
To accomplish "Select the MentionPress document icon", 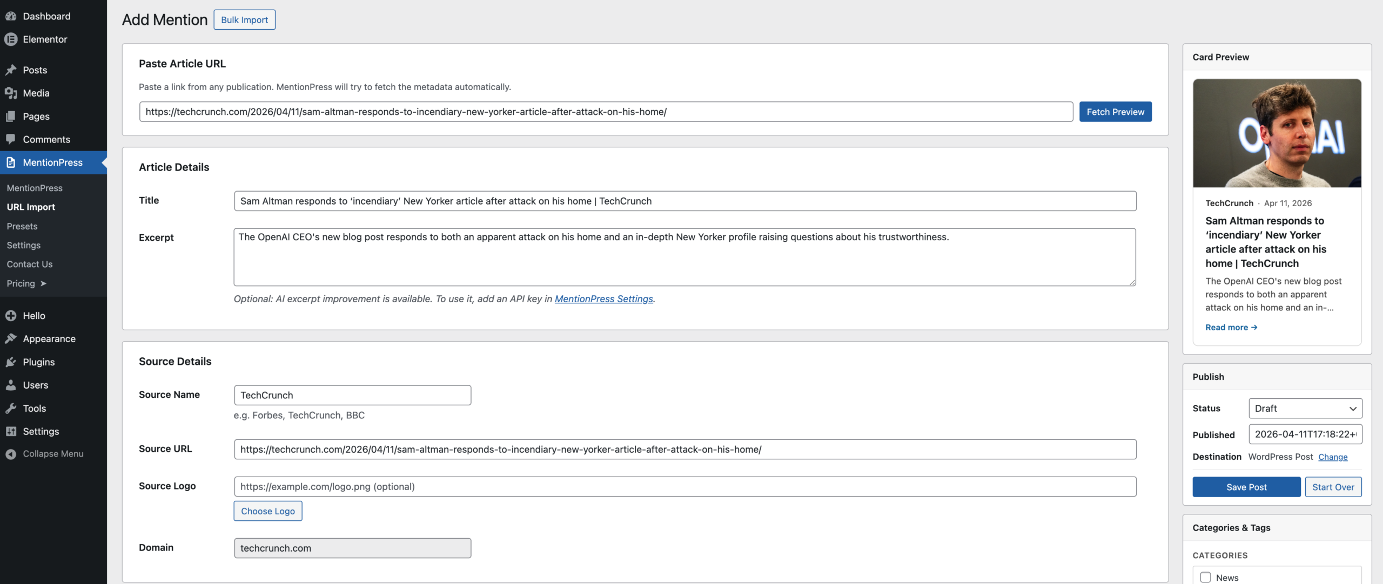I will pyautogui.click(x=11, y=162).
